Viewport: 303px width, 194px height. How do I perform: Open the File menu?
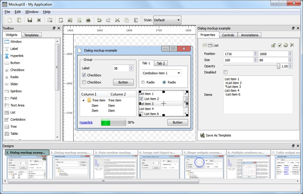tap(7, 12)
